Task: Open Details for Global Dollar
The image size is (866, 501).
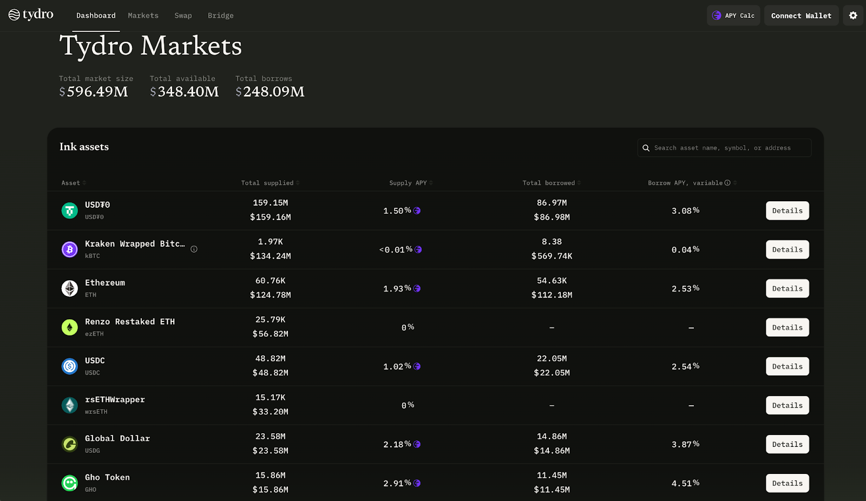Action: click(x=788, y=444)
